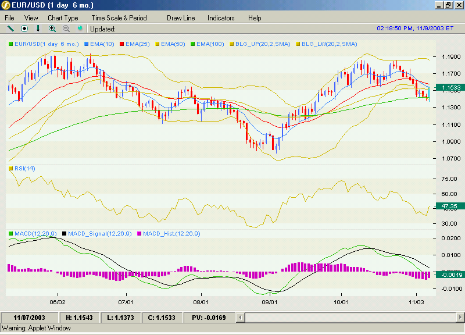Click the timestamp 02:18:50 PM, 11/9/2003 ET
The image size is (465, 335).
coord(415,28)
